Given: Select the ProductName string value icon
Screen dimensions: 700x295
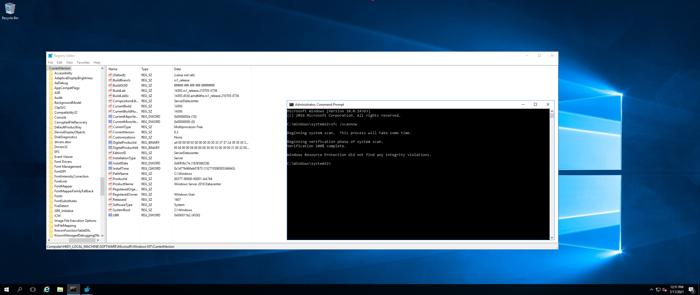Looking at the screenshot, I should 110,184.
